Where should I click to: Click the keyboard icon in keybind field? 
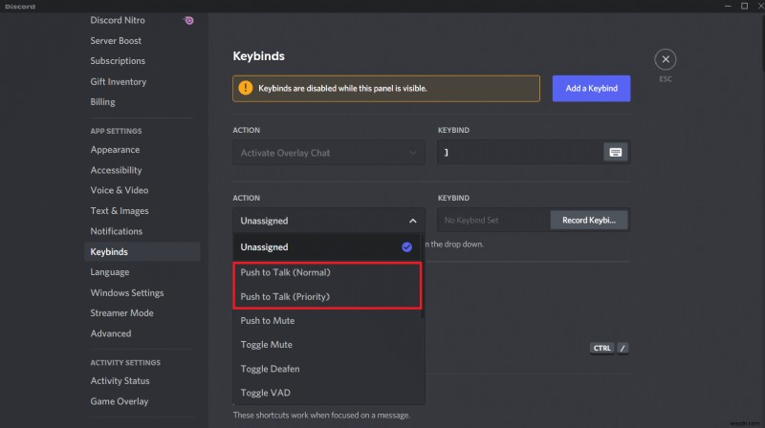(616, 152)
